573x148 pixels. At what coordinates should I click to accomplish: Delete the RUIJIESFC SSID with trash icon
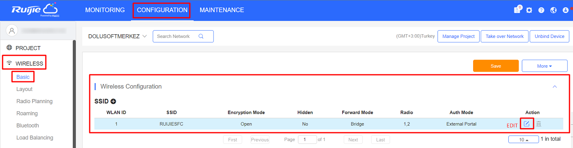pos(539,124)
